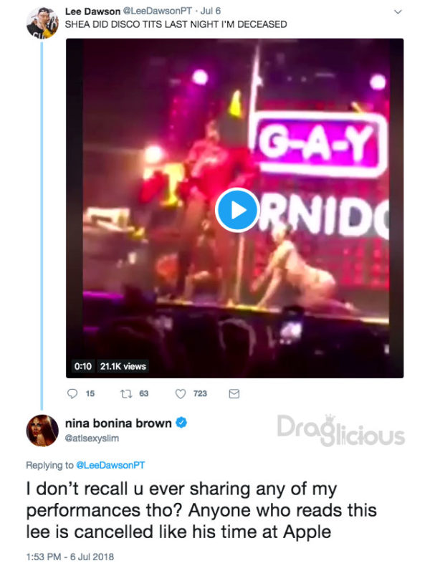
Task: Open the nina bonina brown display name
Action: tap(118, 423)
